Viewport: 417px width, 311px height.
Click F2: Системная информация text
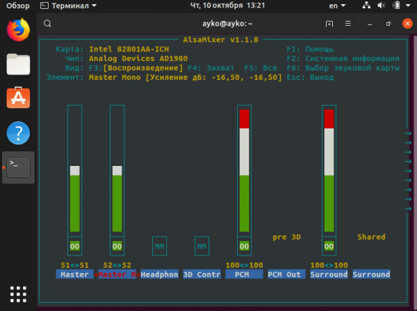click(x=343, y=58)
